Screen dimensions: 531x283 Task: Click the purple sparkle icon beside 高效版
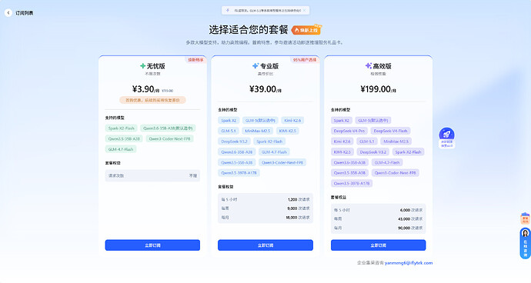pos(368,65)
